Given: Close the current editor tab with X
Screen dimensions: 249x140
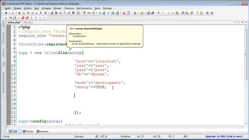Looking at the screenshot, I should point(246,22).
